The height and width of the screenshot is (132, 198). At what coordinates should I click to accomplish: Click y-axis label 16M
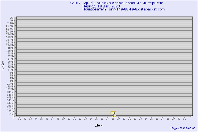(x=10, y=67)
